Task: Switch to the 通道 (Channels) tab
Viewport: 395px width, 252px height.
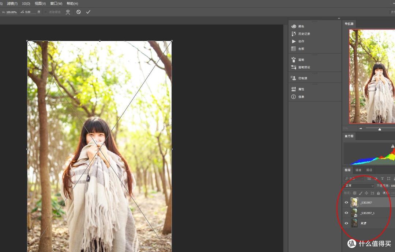Action: (358, 170)
